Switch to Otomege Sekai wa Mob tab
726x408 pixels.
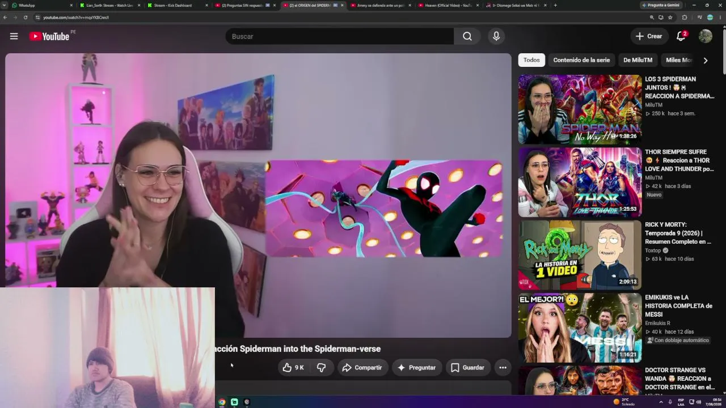[x=516, y=5]
